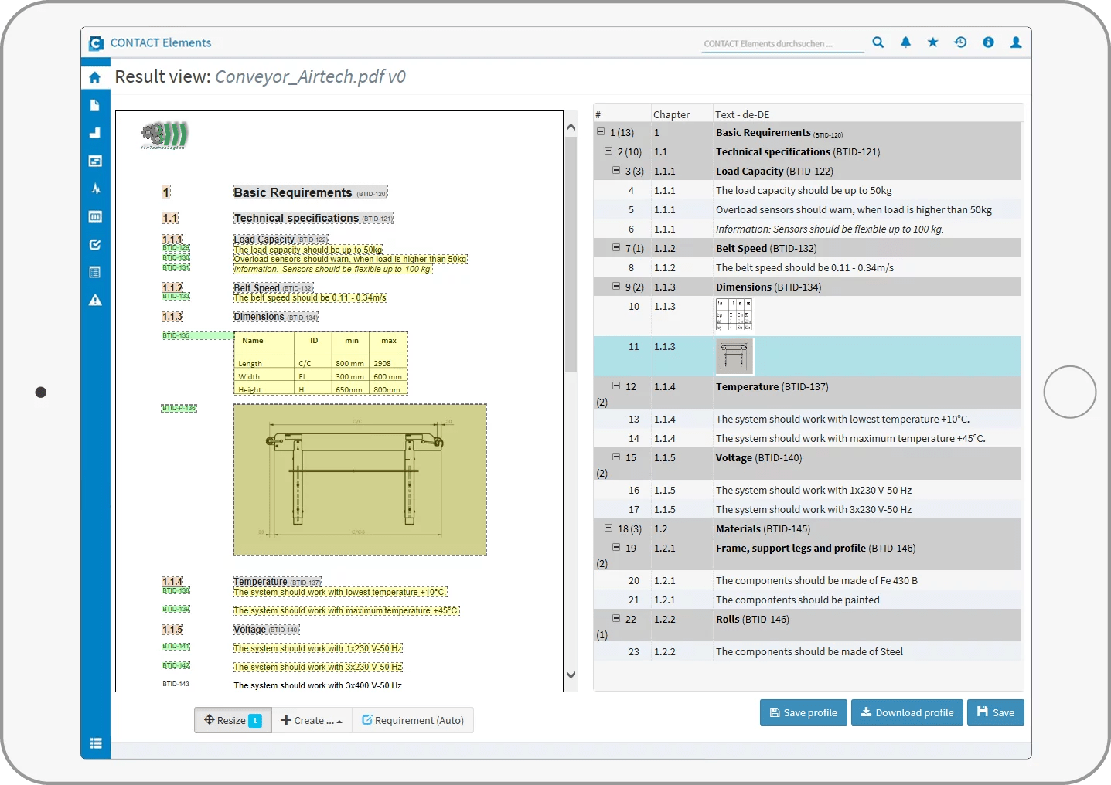This screenshot has height=785, width=1111.
Task: Open the list sheet sidebar icon
Action: pyautogui.click(x=95, y=272)
